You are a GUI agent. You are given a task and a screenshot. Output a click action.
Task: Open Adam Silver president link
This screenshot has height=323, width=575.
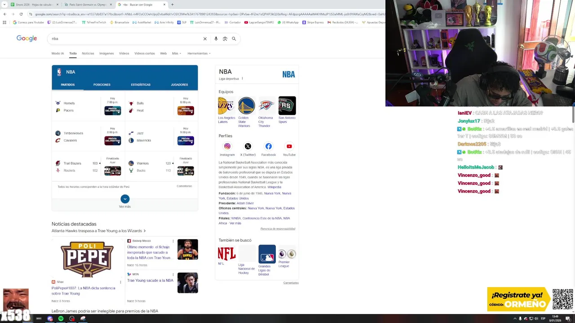point(245,203)
